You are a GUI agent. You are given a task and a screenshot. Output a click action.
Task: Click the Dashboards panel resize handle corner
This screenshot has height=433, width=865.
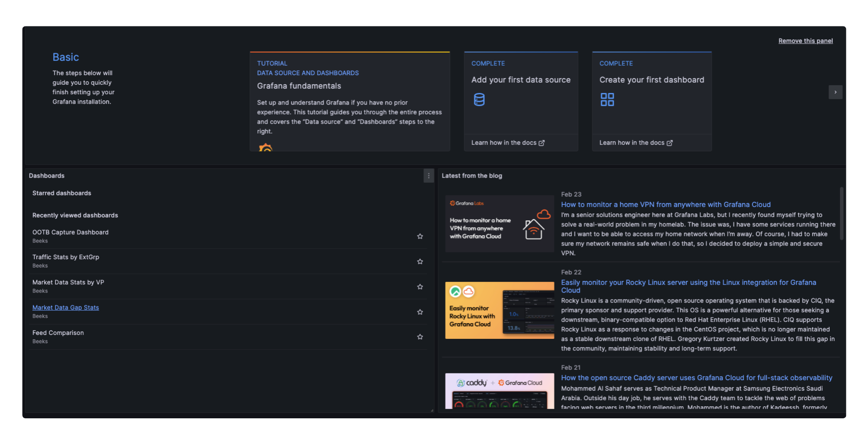coord(432,411)
